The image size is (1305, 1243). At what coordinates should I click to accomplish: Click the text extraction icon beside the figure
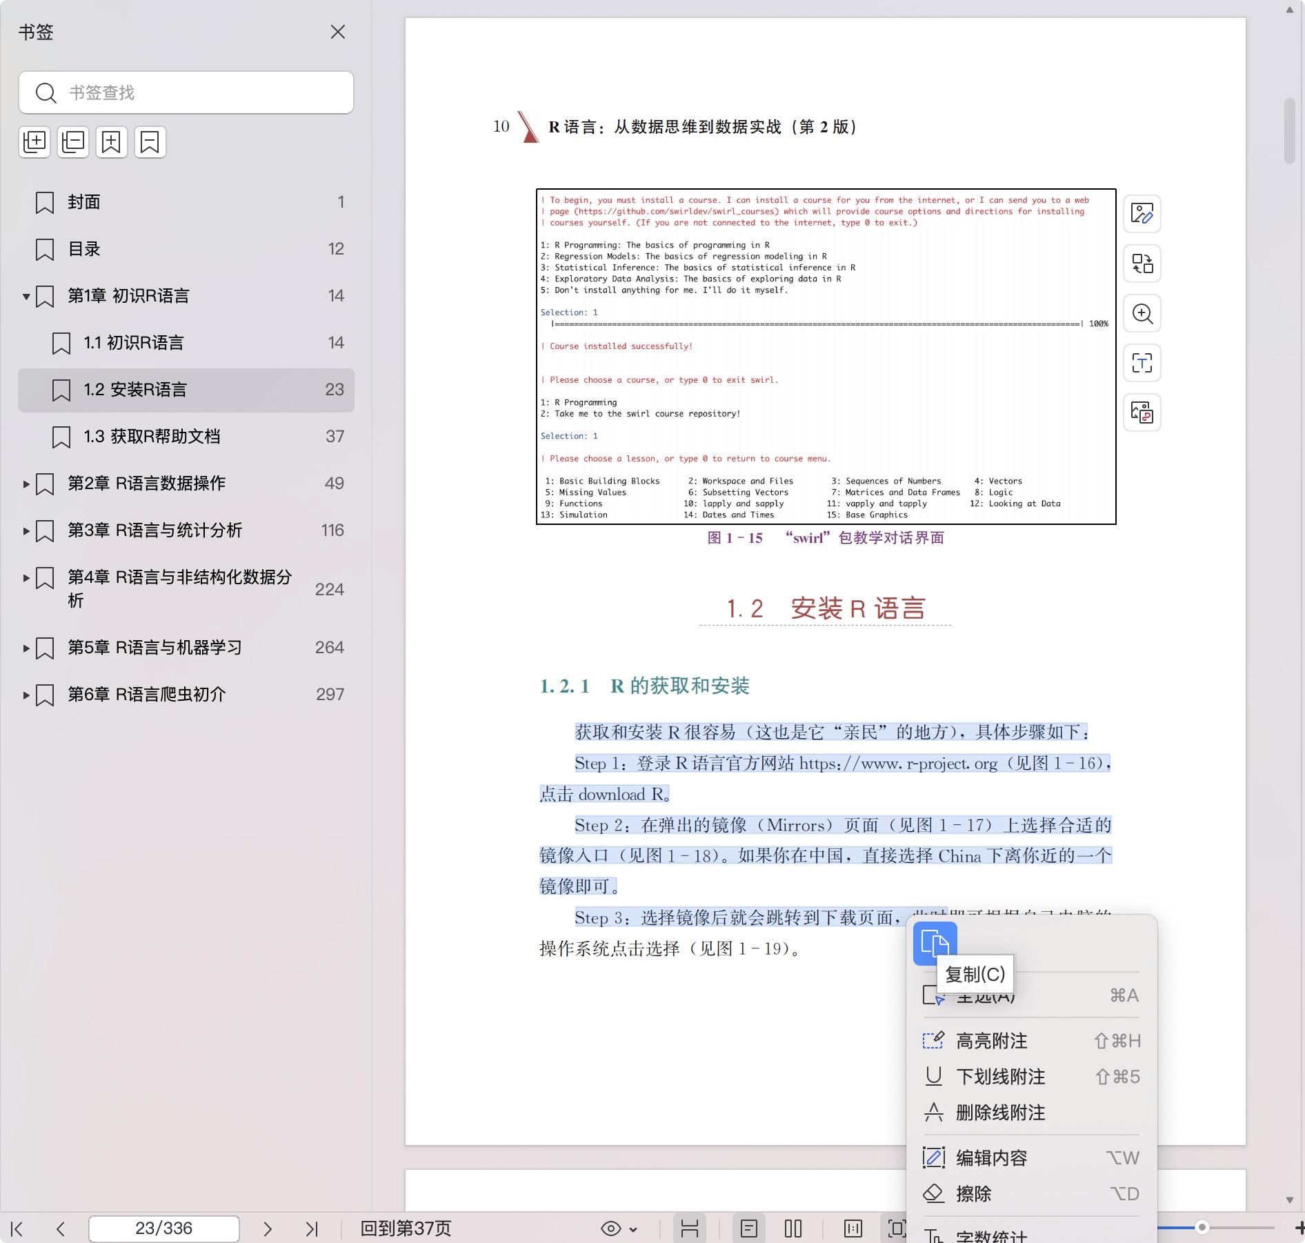tap(1142, 363)
